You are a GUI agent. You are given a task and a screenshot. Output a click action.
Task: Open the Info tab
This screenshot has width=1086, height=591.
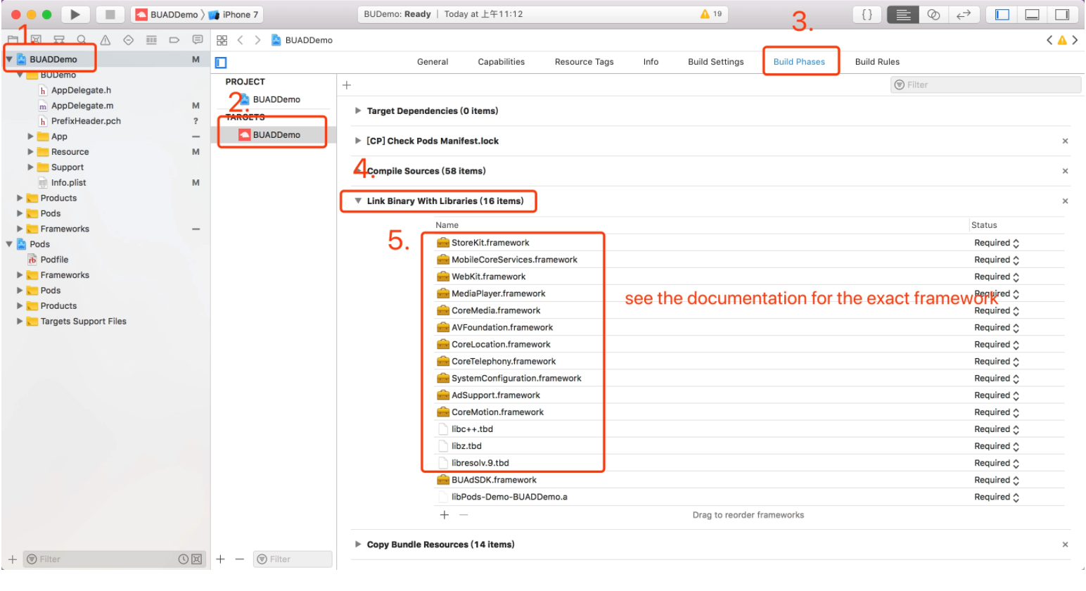click(x=651, y=62)
